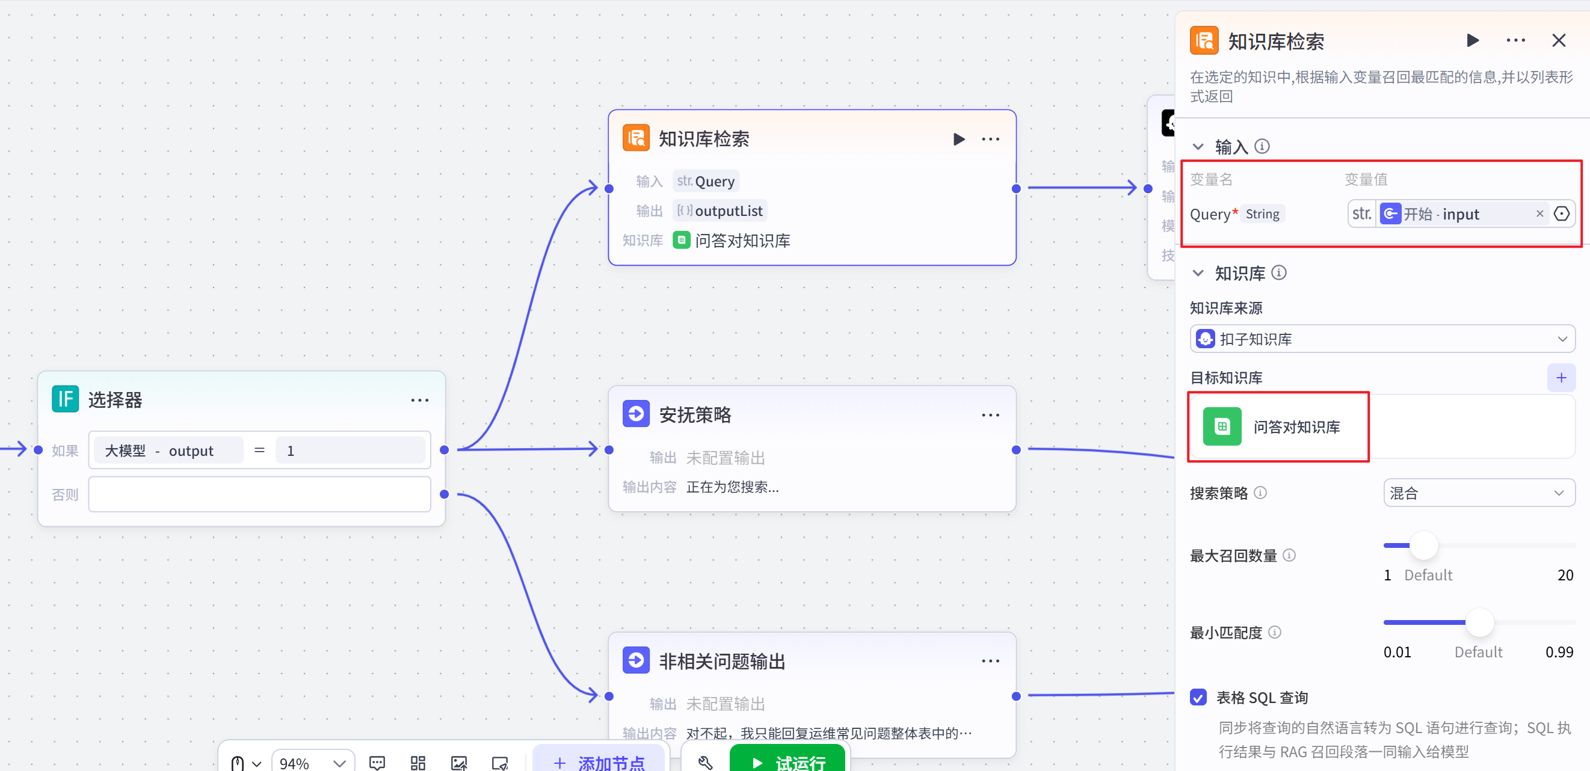Open the 搜索策略 dropdown
The image size is (1590, 771).
[x=1478, y=493]
